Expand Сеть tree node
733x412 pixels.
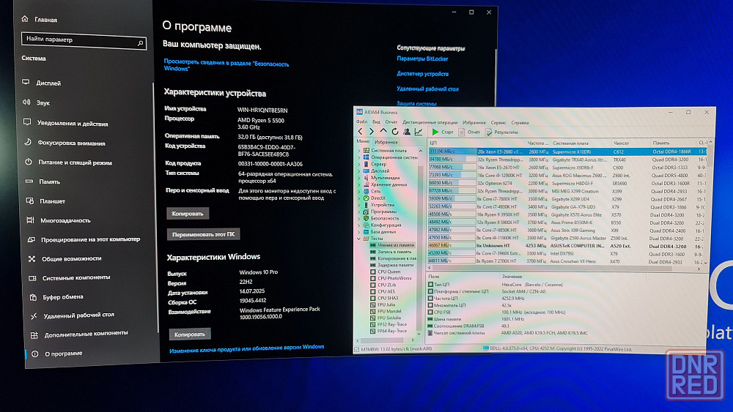click(x=359, y=191)
